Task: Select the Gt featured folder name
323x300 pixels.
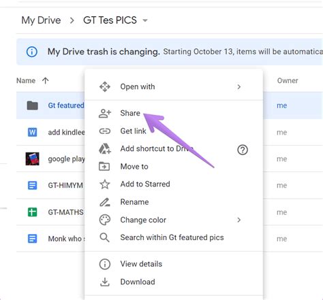Action: [x=66, y=105]
